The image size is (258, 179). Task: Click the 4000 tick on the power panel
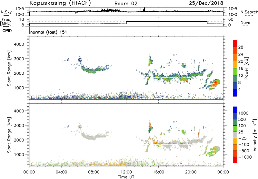pyautogui.click(x=19, y=44)
